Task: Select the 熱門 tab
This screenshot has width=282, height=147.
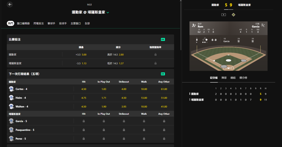Action: pyautogui.click(x=10, y=23)
